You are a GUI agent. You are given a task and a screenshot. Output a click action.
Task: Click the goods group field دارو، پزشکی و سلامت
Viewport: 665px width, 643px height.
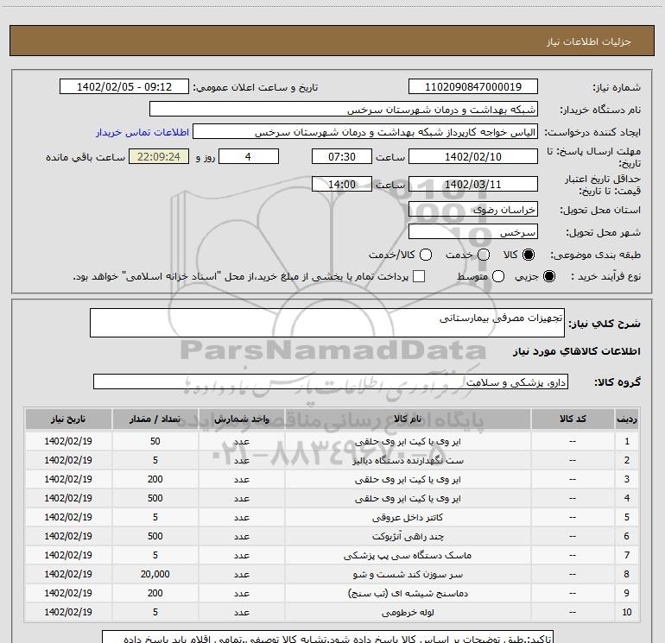(331, 381)
